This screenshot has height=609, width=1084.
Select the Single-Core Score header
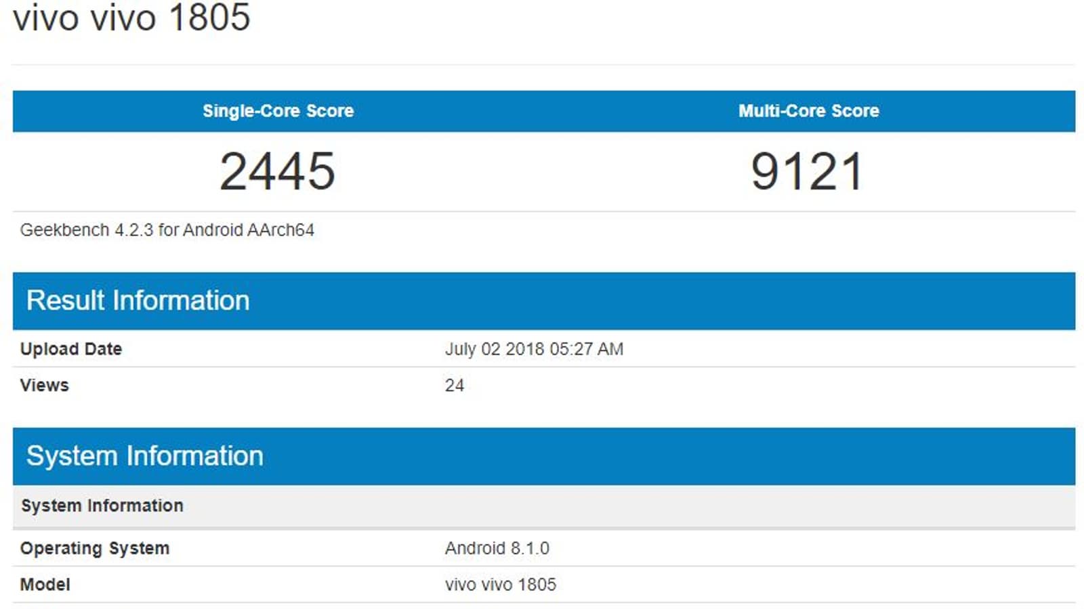(278, 111)
